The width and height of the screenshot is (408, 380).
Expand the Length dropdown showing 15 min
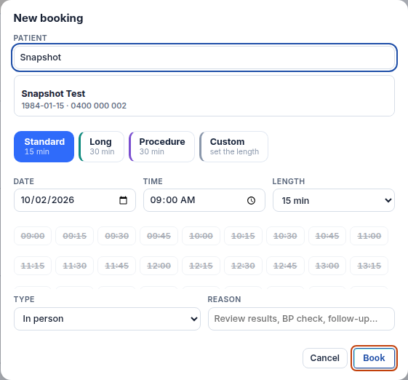point(334,200)
